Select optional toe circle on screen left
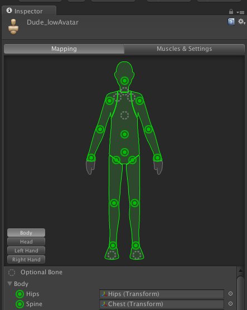 112,255
